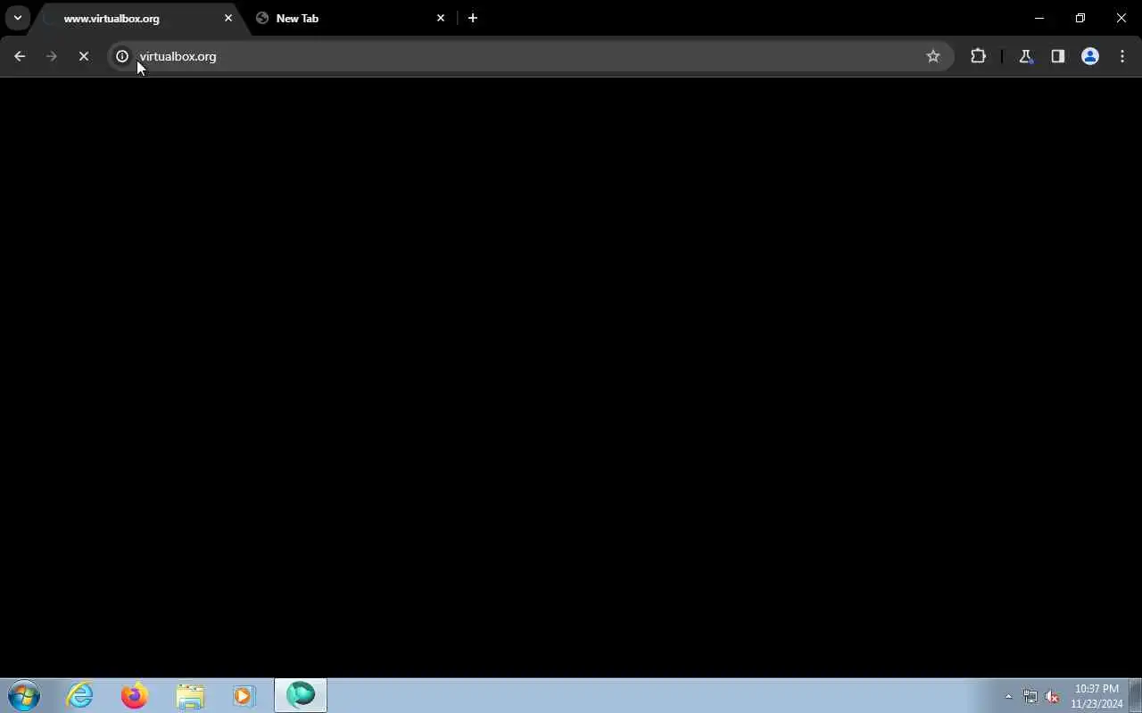
Task: Click the Show desktop strip
Action: (1136, 695)
